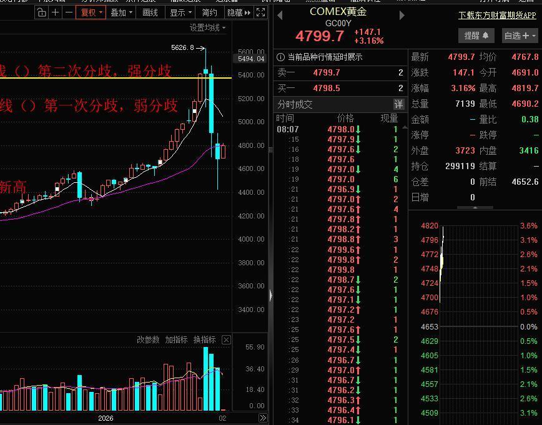Click the right arrow to view next contract

coord(402,15)
